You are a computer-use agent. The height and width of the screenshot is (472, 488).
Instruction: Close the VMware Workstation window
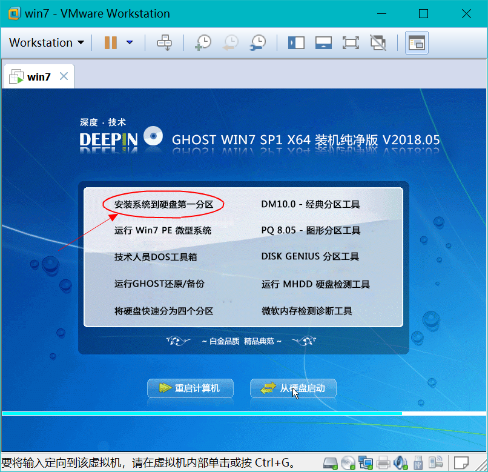(466, 14)
